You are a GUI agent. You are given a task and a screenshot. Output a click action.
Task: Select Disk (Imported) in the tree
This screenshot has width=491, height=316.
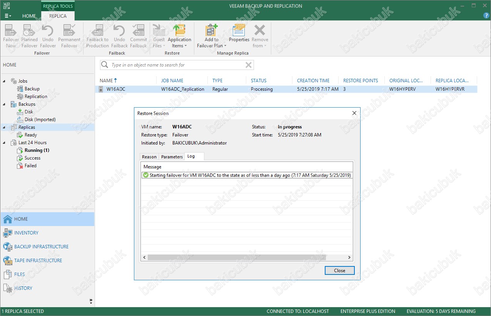[40, 120]
